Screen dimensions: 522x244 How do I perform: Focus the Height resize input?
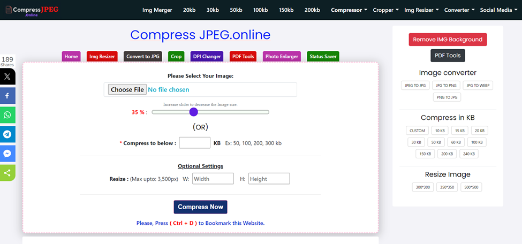pos(269,179)
